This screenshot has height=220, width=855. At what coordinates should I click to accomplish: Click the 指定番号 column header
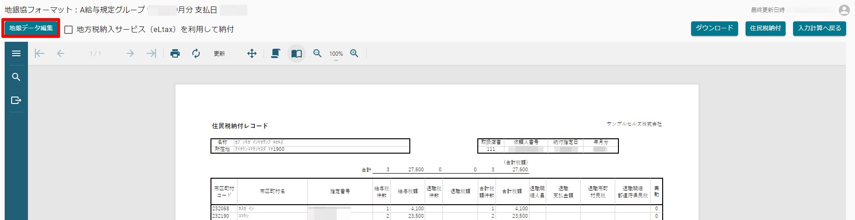pos(340,192)
